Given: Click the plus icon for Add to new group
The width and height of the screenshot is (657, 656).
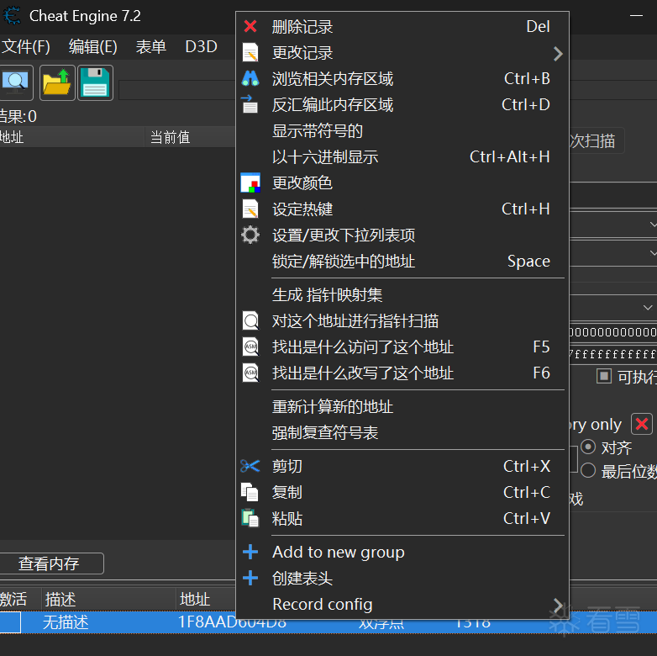Looking at the screenshot, I should [x=250, y=552].
